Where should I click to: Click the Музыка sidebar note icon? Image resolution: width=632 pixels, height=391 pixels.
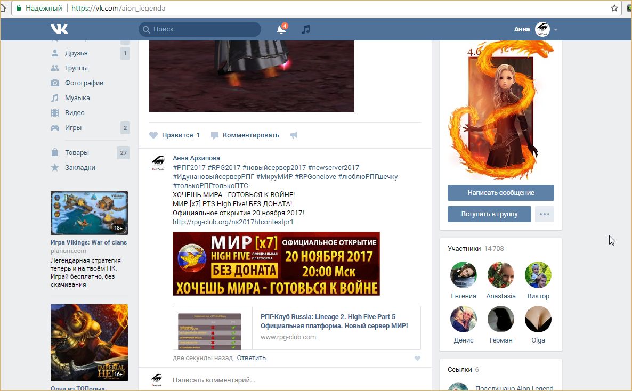(55, 98)
